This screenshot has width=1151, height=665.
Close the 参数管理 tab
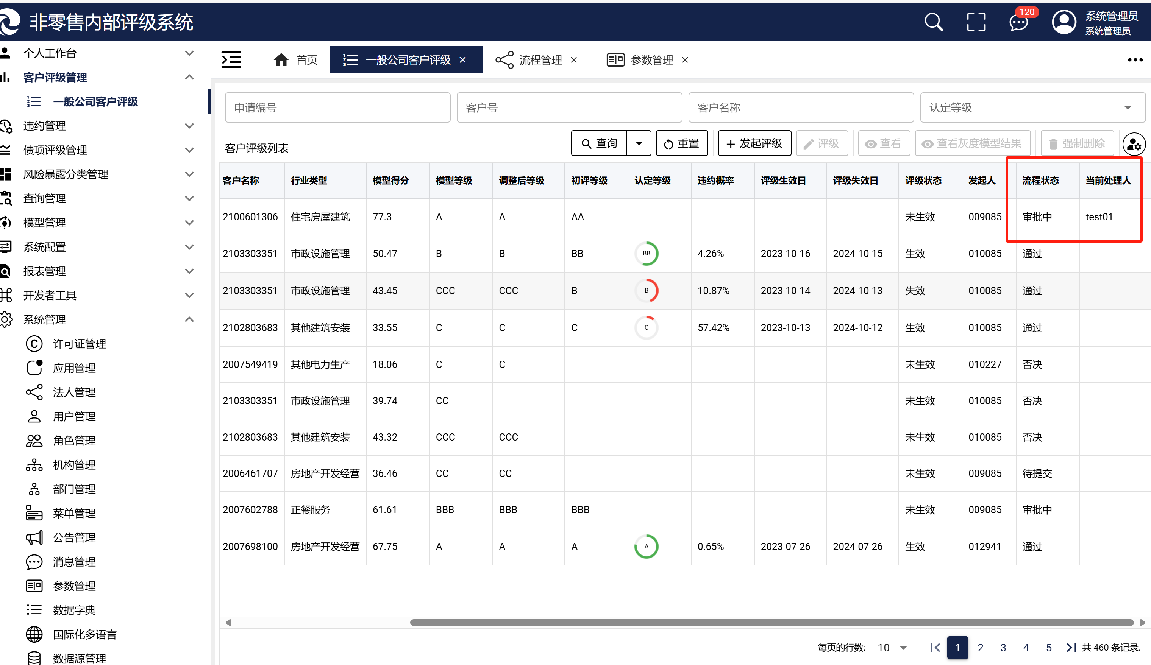point(685,60)
